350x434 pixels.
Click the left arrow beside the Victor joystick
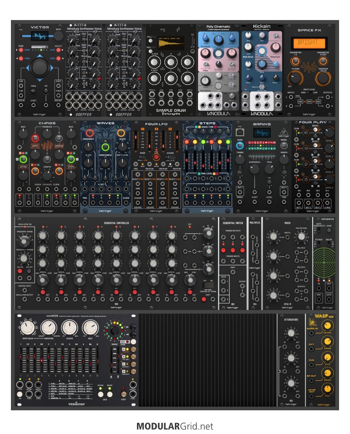click(28, 67)
